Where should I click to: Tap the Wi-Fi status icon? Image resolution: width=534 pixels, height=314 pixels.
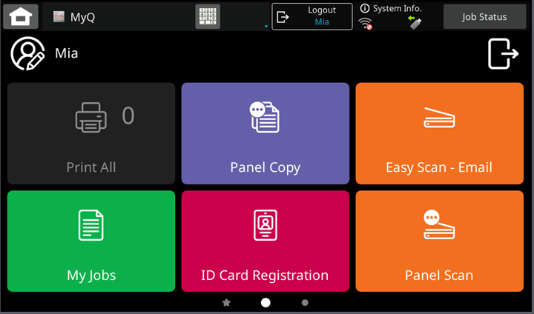click(365, 24)
